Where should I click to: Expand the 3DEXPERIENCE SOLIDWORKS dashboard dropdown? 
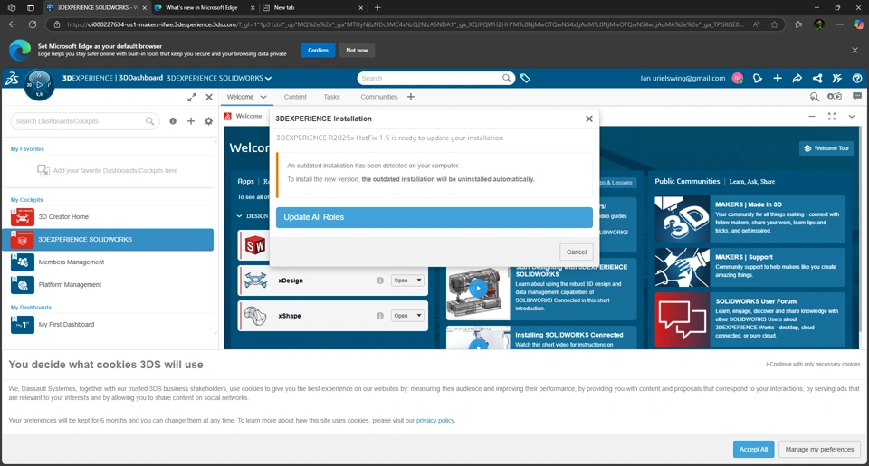(268, 78)
